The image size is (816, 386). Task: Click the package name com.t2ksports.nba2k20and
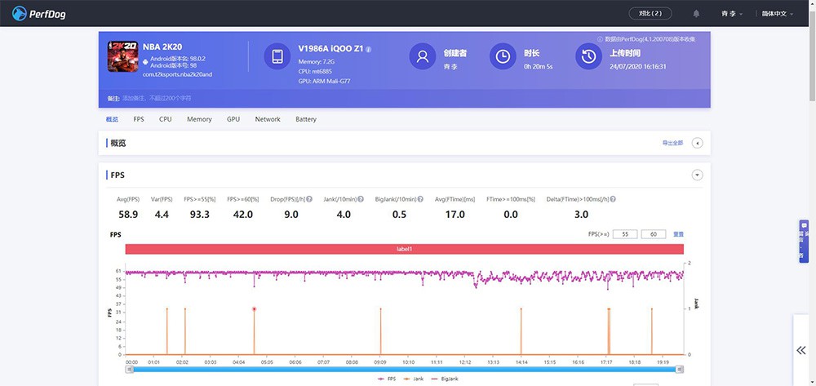point(177,74)
